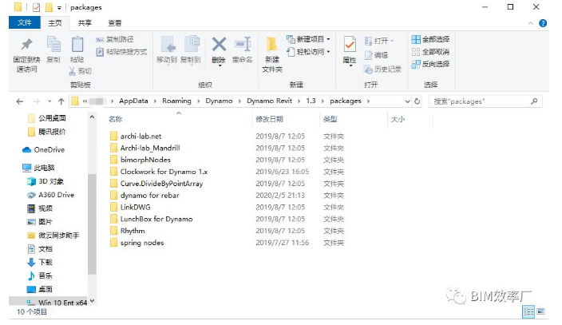
Task: Click 粘贴快捷方式 (Paste shortcut)
Action: 122,52
